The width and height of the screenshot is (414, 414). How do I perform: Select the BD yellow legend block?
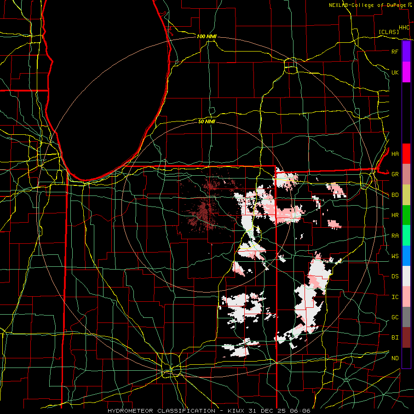[406, 195]
